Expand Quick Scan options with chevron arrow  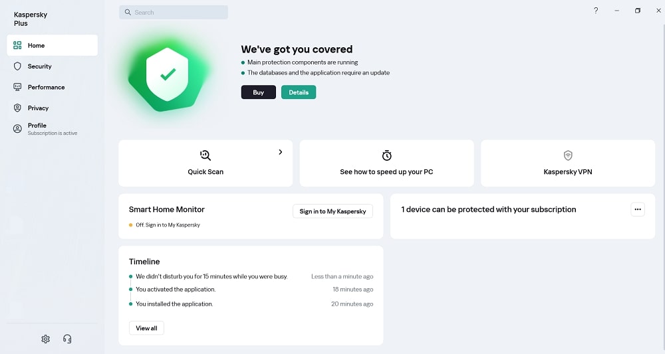281,152
